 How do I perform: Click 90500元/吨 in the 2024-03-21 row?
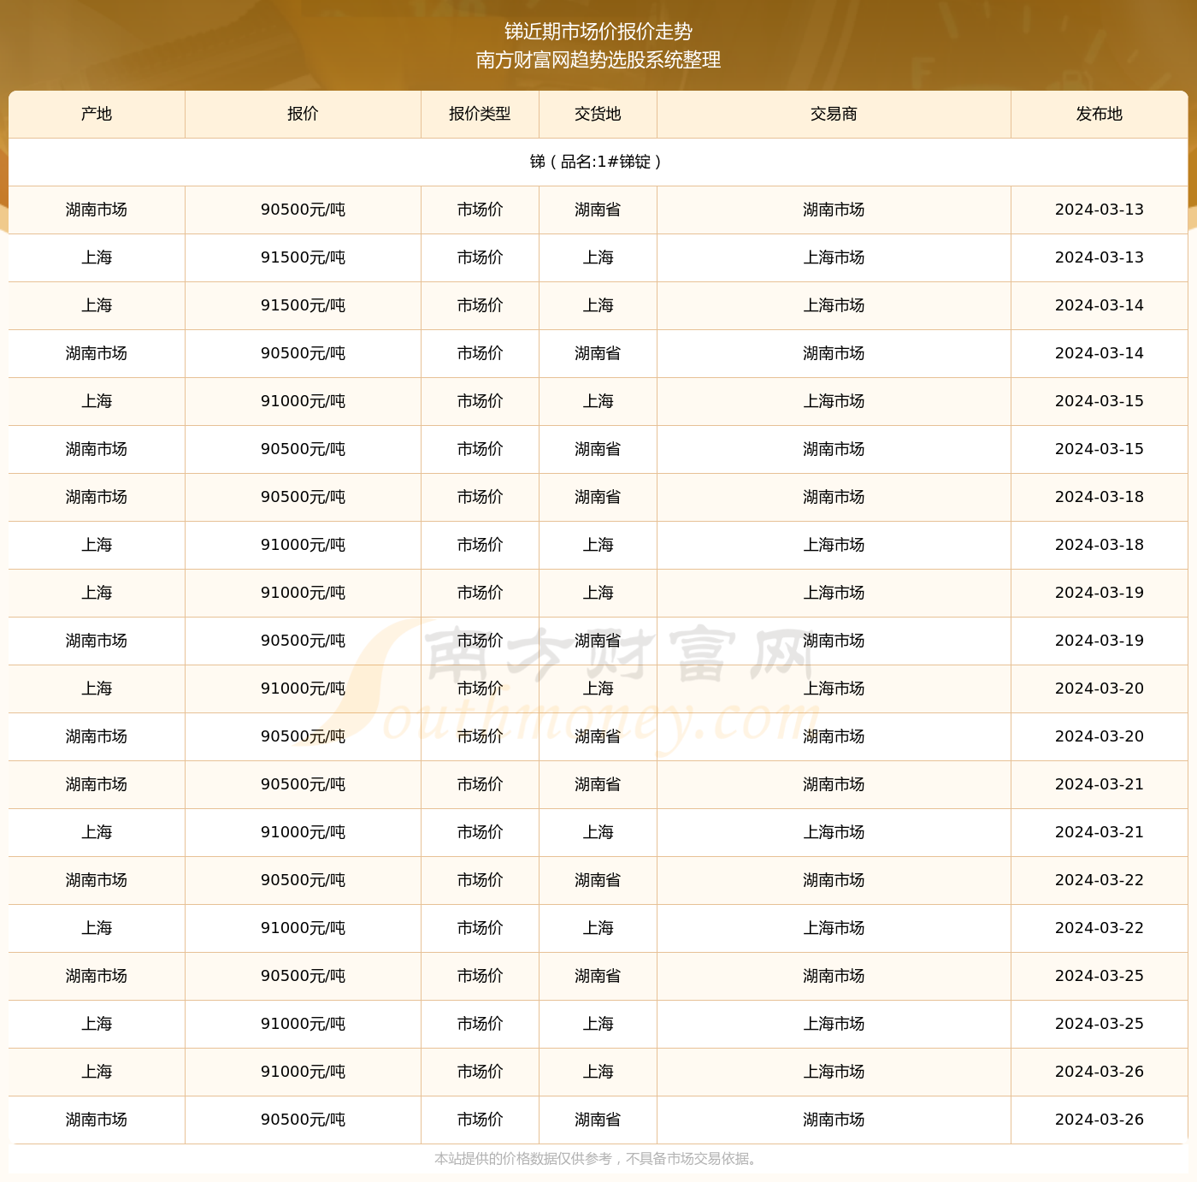point(303,784)
